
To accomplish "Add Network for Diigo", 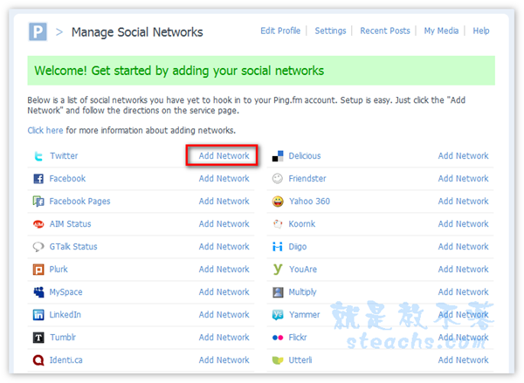I will (x=463, y=247).
